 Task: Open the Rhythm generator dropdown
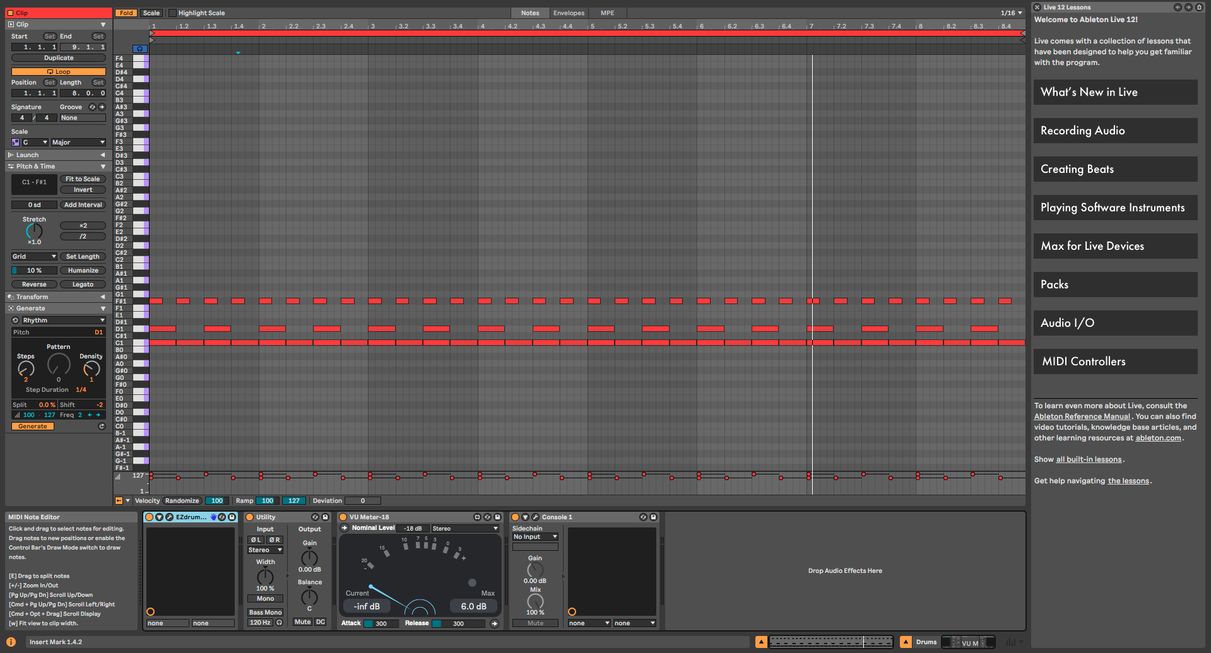pyautogui.click(x=63, y=321)
